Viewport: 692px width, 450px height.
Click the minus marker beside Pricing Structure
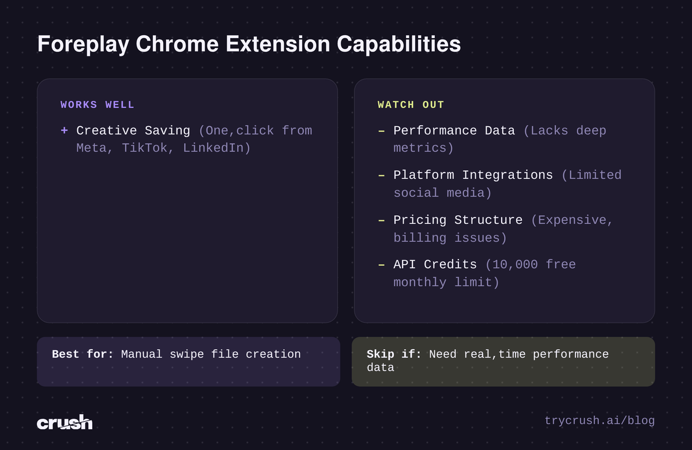point(381,220)
